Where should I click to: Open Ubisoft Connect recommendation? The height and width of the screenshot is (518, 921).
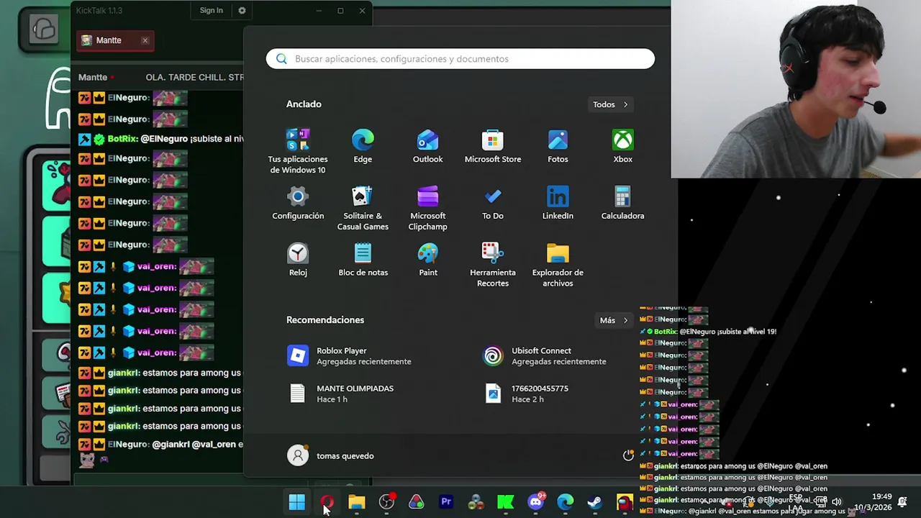(545, 356)
